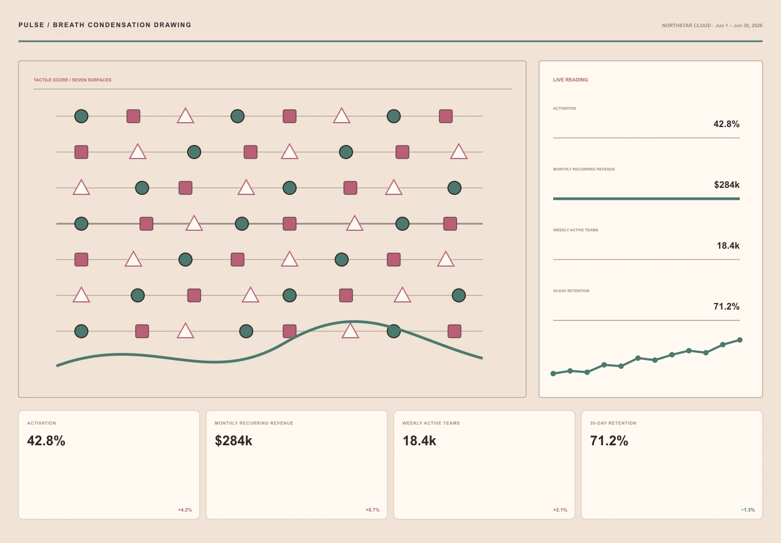781x543 pixels.
Task: Click the first point of the Live Reading sparkline
Action: tap(553, 374)
